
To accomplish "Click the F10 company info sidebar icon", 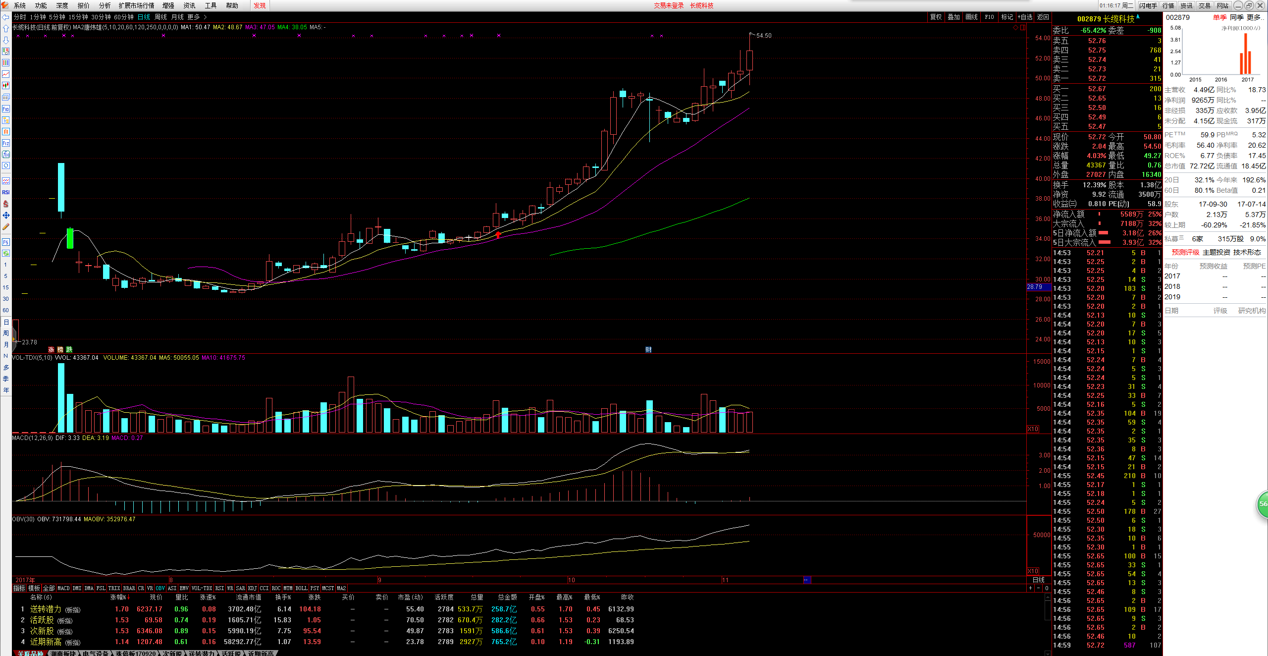I will tap(5, 109).
